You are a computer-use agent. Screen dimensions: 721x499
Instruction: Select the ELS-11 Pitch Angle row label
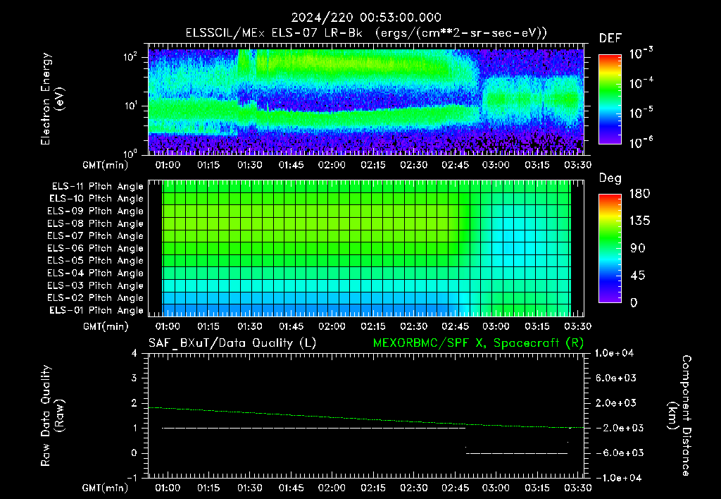click(97, 187)
